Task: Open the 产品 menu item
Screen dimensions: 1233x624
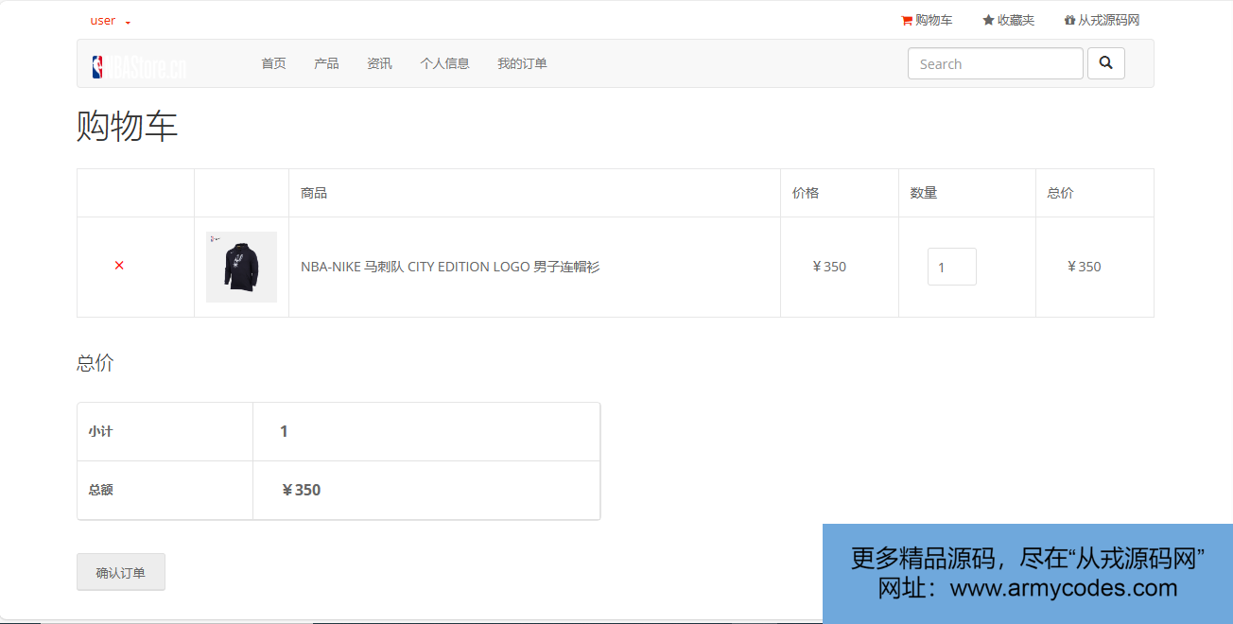Action: tap(326, 63)
